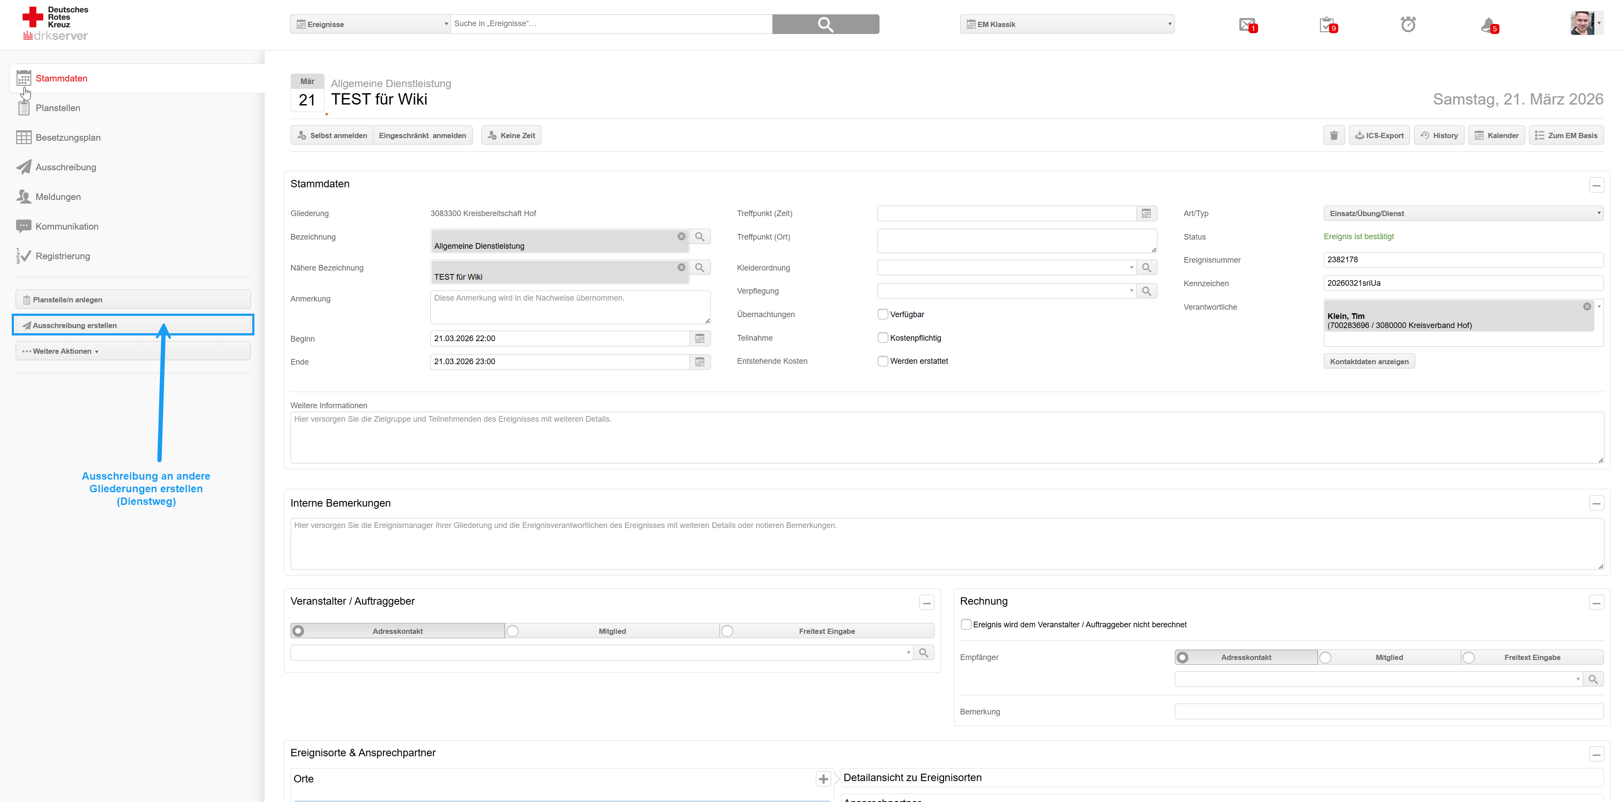The image size is (1624, 802).
Task: Go to Kommunikation in sidebar menu
Action: [67, 227]
